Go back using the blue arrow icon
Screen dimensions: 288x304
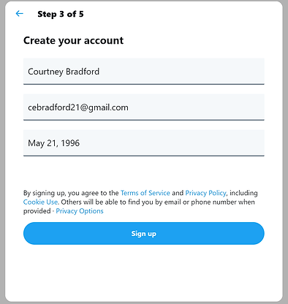pyautogui.click(x=20, y=14)
